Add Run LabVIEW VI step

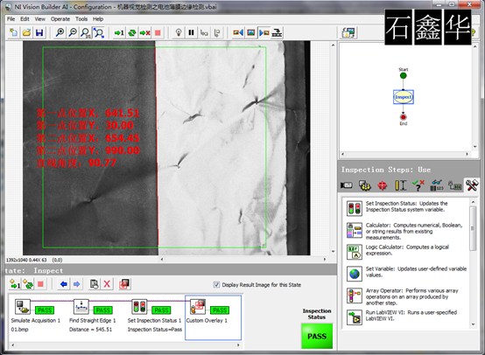[405, 317]
